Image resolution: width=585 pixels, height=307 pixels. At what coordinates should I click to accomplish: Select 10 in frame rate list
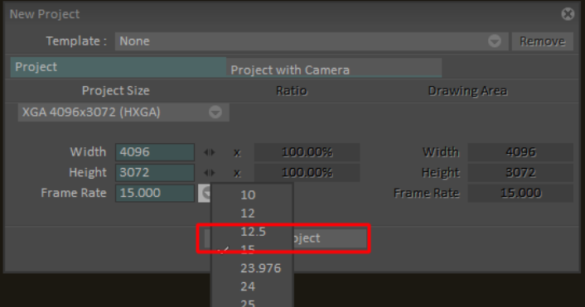pos(252,194)
